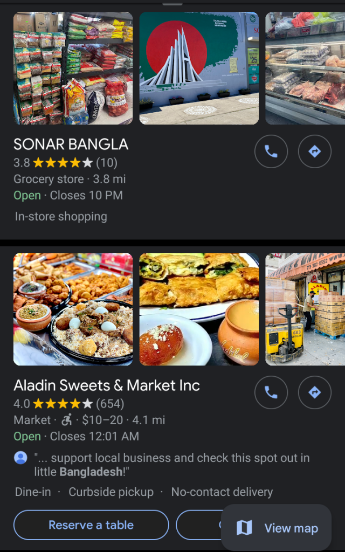The height and width of the screenshot is (552, 345).
Task: Tap the wheelchair accessibility icon
Action: coord(67,420)
